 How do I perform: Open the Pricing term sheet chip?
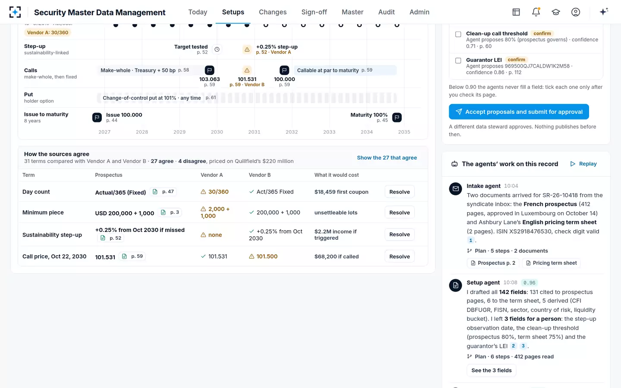coord(551,263)
